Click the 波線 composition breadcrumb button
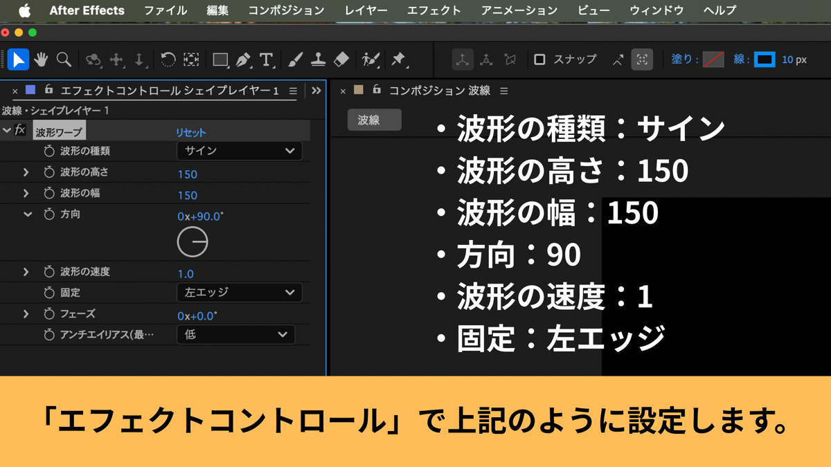831x467 pixels. pos(374,120)
